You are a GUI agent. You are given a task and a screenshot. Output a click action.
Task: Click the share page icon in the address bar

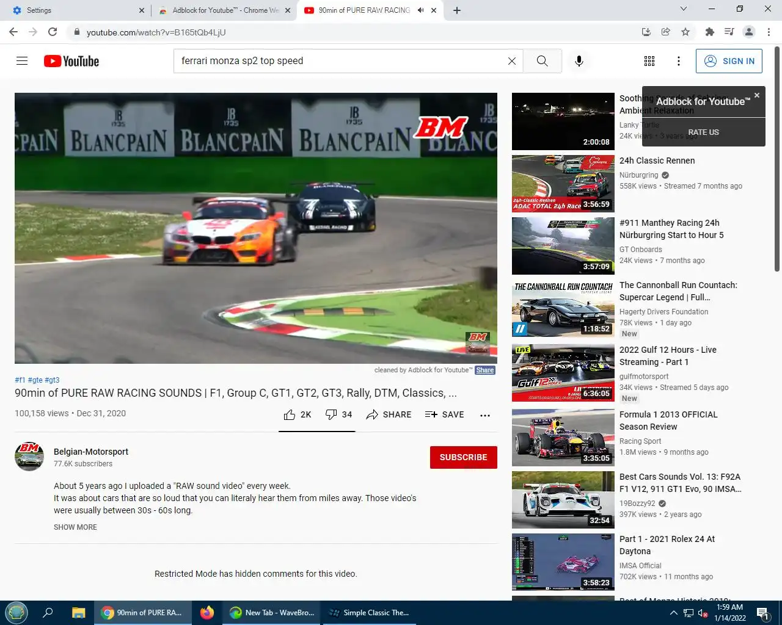(666, 32)
